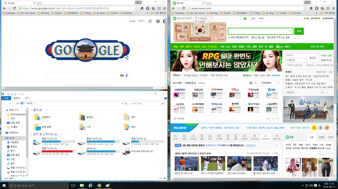The height and width of the screenshot is (189, 338).
Task: Star the Naver page in the address bar
Action: [x=305, y=8]
